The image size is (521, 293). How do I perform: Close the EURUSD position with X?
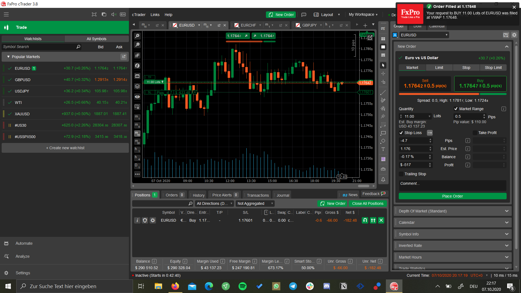[381, 220]
